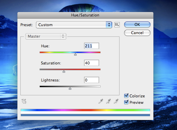Click the Lightness black-to-white track
This screenshot has width=177, height=130.
pos(70,86)
